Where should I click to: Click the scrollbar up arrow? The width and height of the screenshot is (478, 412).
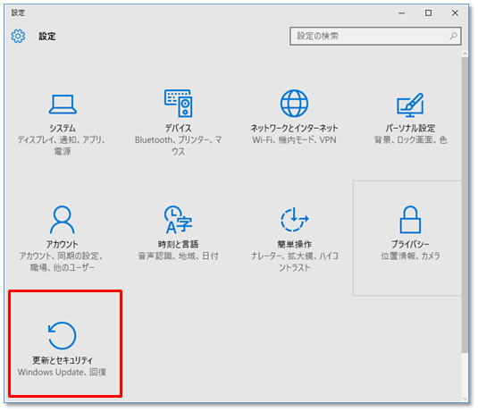pos(465,54)
